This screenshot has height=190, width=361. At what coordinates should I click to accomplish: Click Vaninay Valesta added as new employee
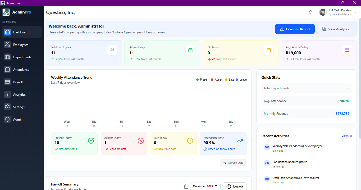point(298,146)
